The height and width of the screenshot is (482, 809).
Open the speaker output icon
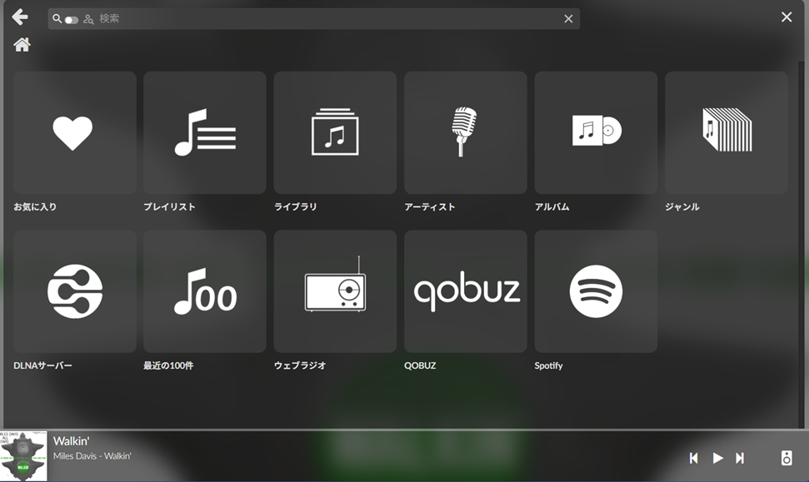[x=787, y=458]
